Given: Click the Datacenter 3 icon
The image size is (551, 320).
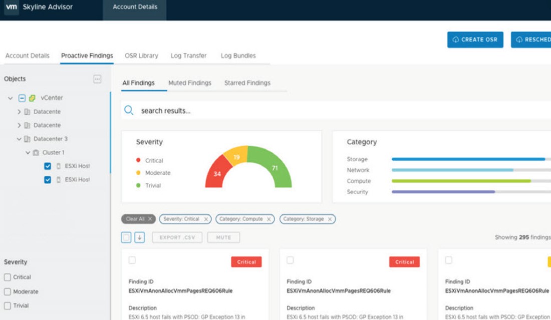Looking at the screenshot, I should pyautogui.click(x=27, y=139).
